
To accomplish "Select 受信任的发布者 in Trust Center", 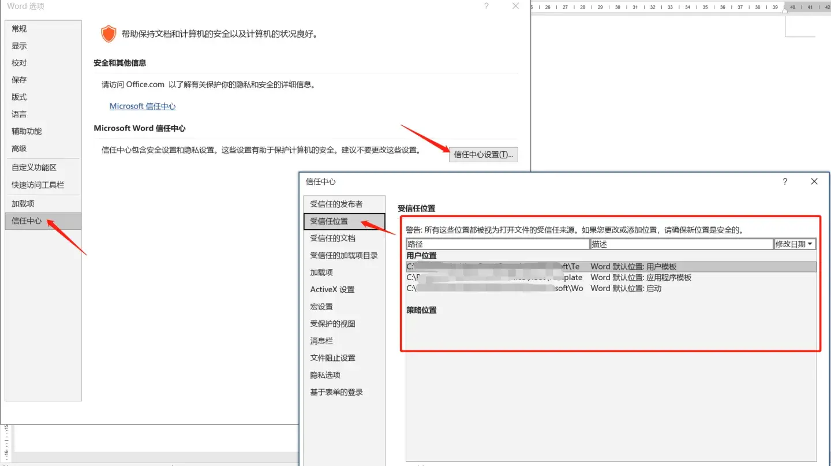I will pos(344,204).
